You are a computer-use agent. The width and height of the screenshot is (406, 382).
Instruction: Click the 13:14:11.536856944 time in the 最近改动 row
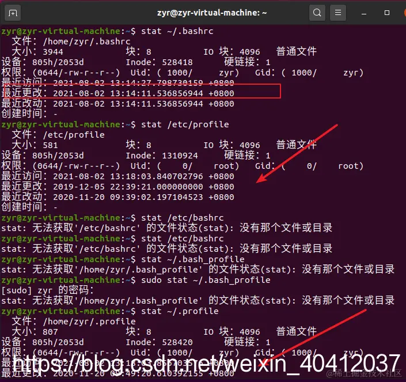tap(157, 104)
